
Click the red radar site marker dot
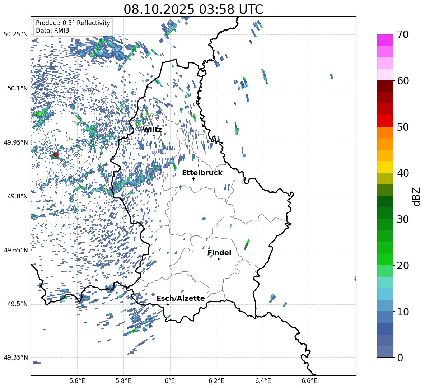pyautogui.click(x=55, y=155)
